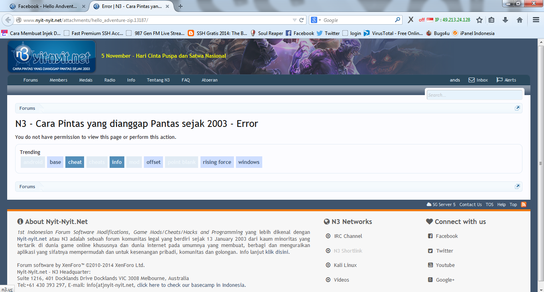Select the 'info' trending tag

pos(117,162)
